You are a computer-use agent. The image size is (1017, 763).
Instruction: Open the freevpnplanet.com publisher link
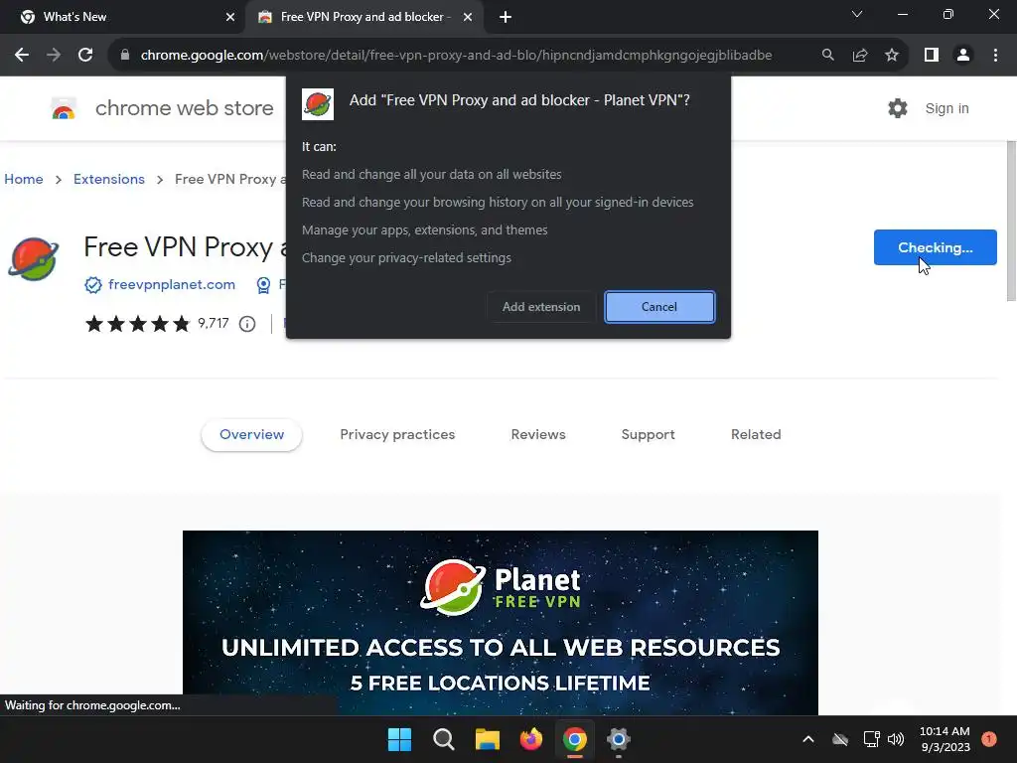172,285
